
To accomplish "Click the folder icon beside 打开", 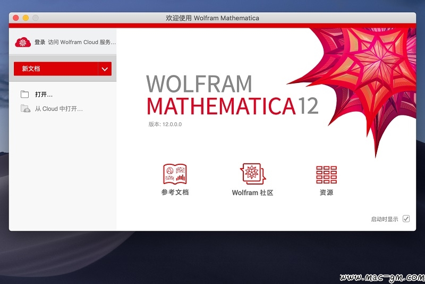I will point(24,94).
